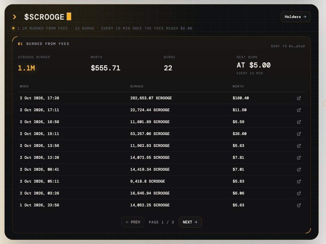Click the $26.60 worth cell

tap(239, 134)
